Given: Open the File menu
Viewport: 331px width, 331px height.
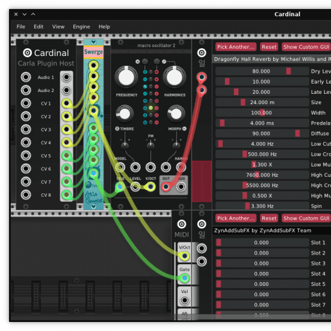Looking at the screenshot, I should tap(21, 26).
